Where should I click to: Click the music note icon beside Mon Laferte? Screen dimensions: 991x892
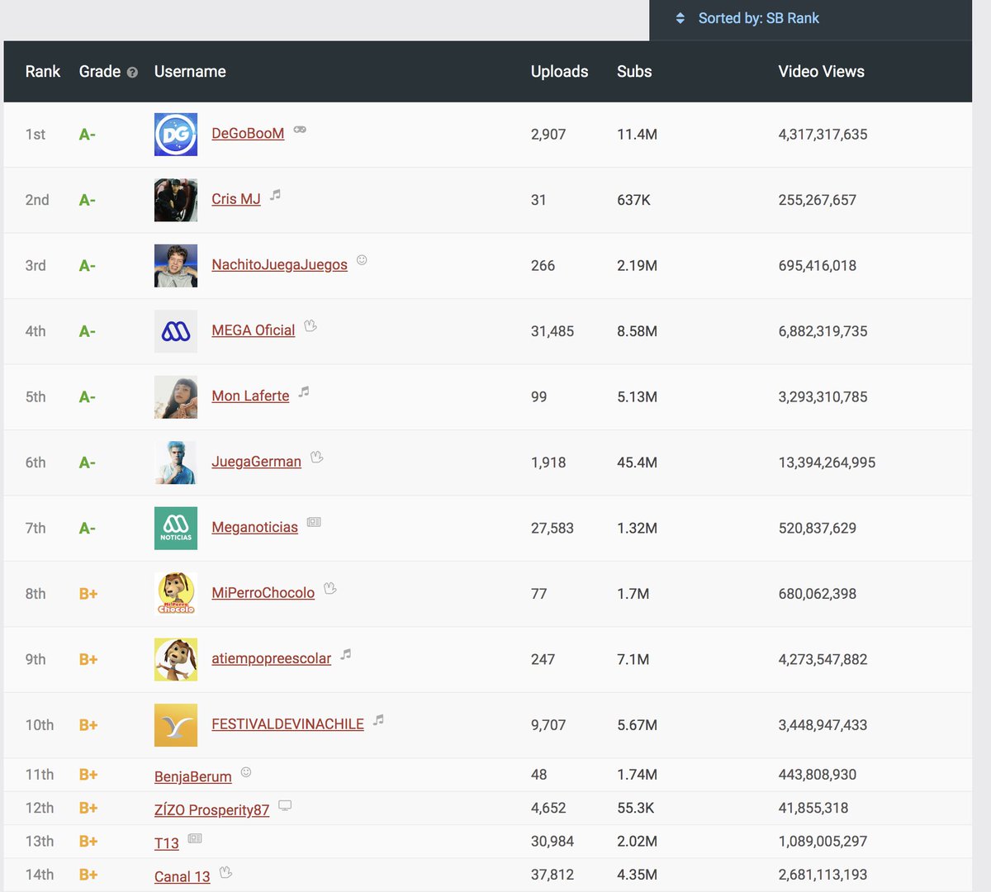coord(304,391)
